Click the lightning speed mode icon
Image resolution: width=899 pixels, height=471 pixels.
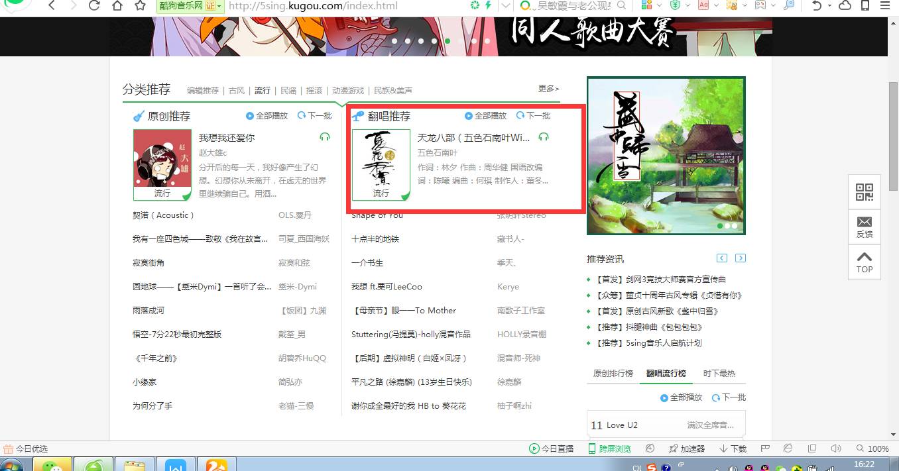click(489, 5)
